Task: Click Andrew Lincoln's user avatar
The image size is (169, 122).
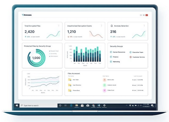Action: pos(105,85)
